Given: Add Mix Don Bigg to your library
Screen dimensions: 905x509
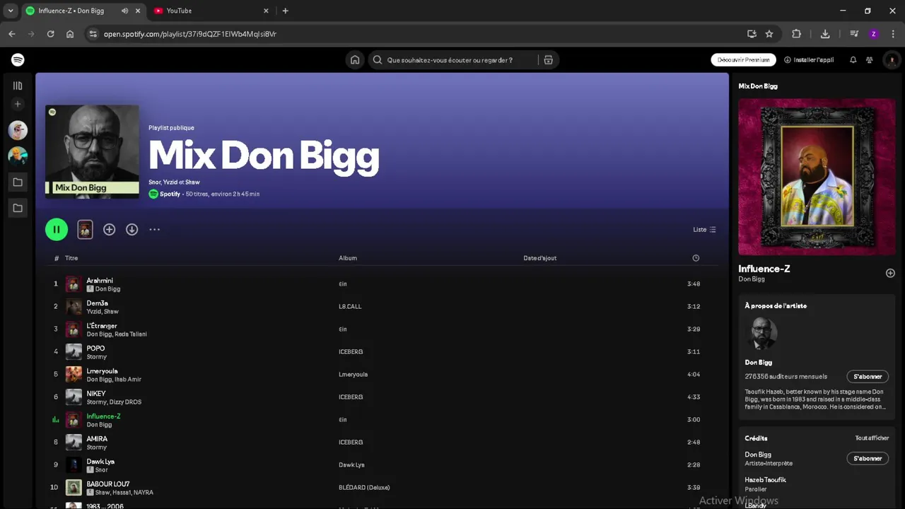Looking at the screenshot, I should [x=109, y=229].
